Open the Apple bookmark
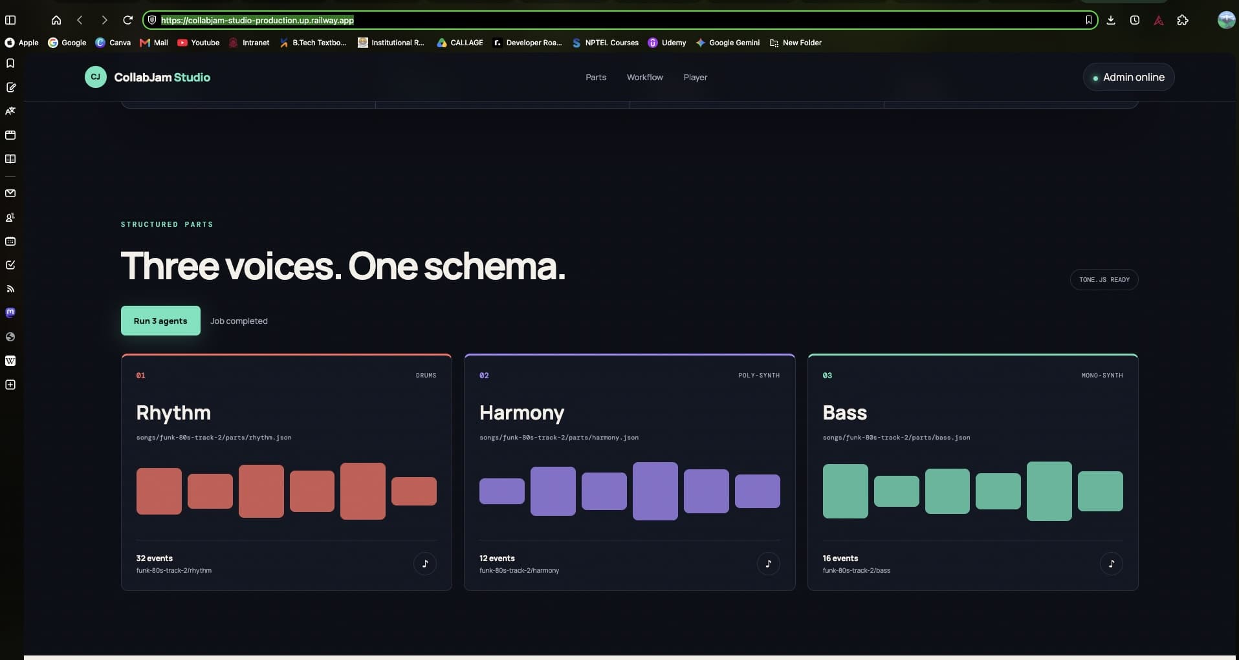Viewport: 1239px width, 660px height. click(x=21, y=43)
